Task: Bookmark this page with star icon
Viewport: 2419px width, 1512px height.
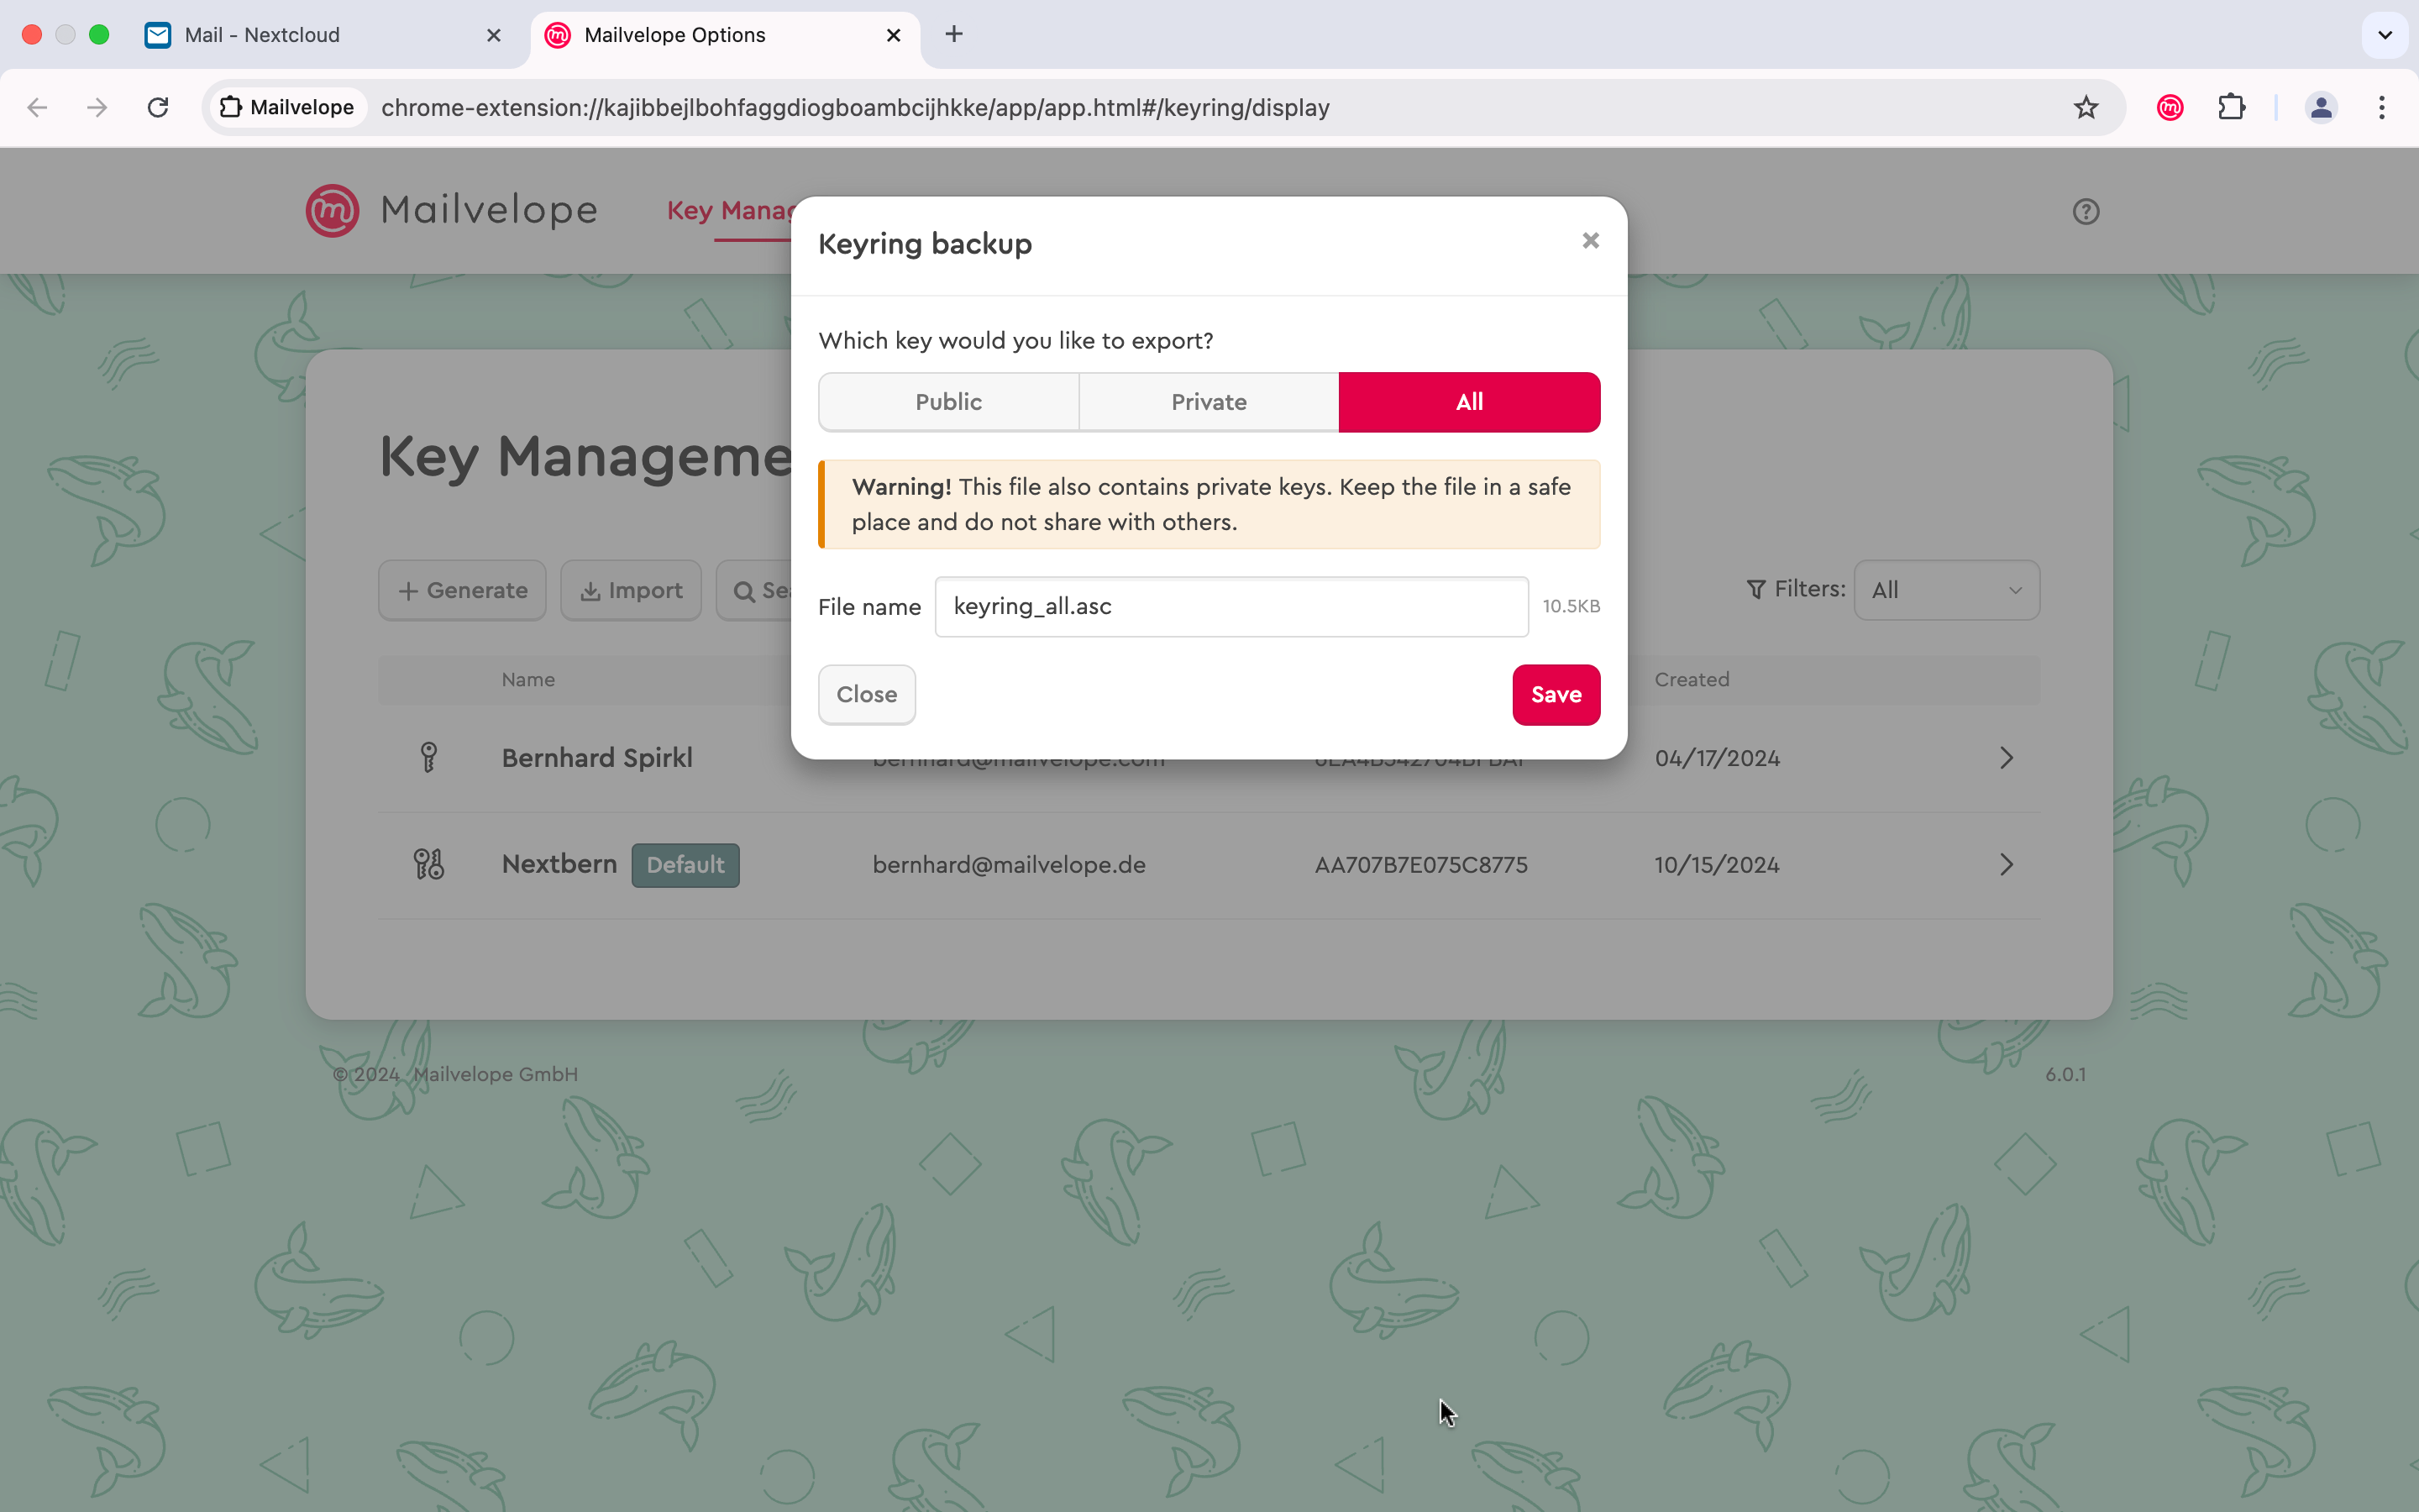Action: 2086,107
